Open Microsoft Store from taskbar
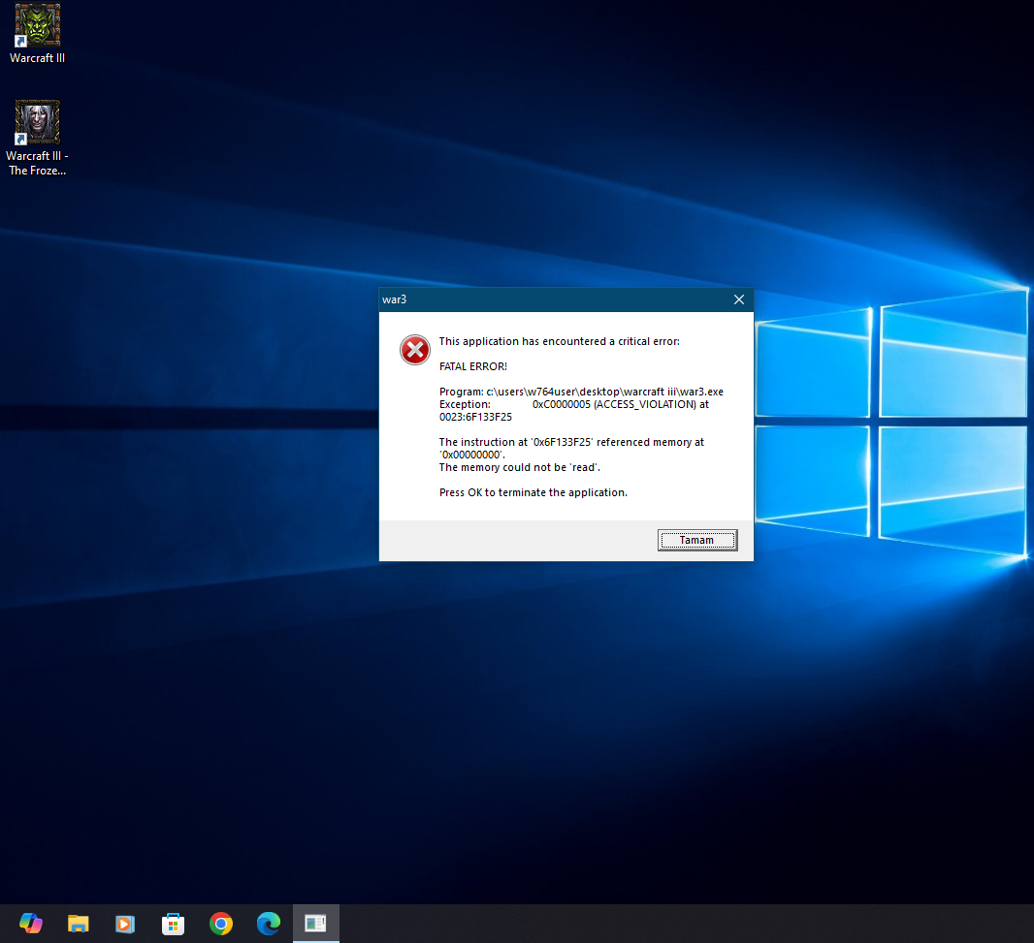The image size is (1034, 943). [173, 924]
